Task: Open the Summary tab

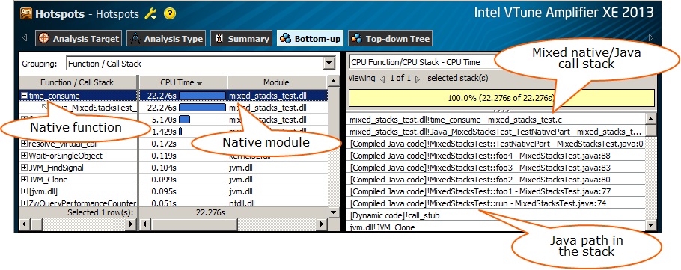Action: point(242,39)
